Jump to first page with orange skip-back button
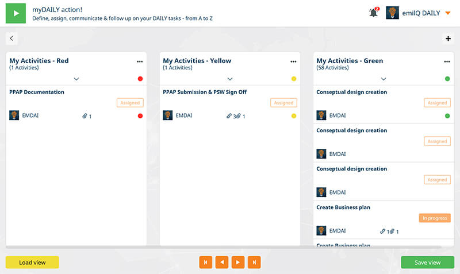 click(206, 263)
